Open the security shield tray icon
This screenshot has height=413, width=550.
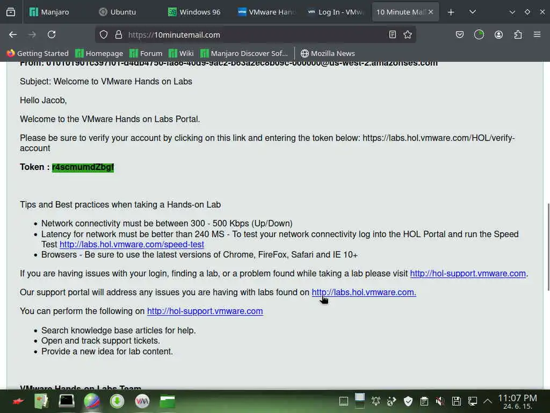(408, 401)
